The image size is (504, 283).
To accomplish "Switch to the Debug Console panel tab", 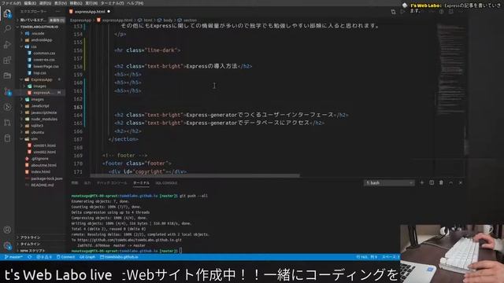I will (x=112, y=183).
